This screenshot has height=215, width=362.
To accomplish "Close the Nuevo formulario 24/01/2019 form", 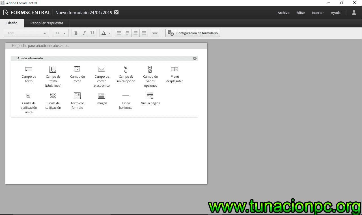I will [x=117, y=12].
